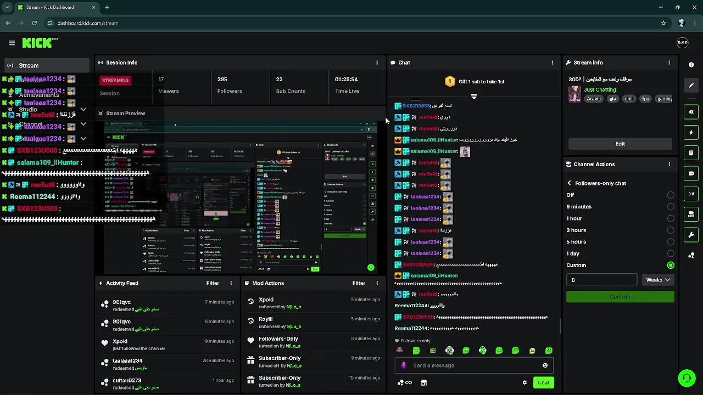The height and width of the screenshot is (395, 703).
Task: Open the Weeks unit dropdown
Action: (x=657, y=280)
